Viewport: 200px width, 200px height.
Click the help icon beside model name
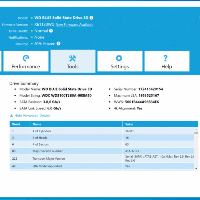point(91,18)
